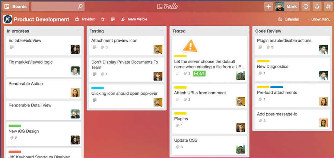This screenshot has width=334, height=158.
Task: Open the Fix markAsViewed logic card
Action: tap(44, 67)
